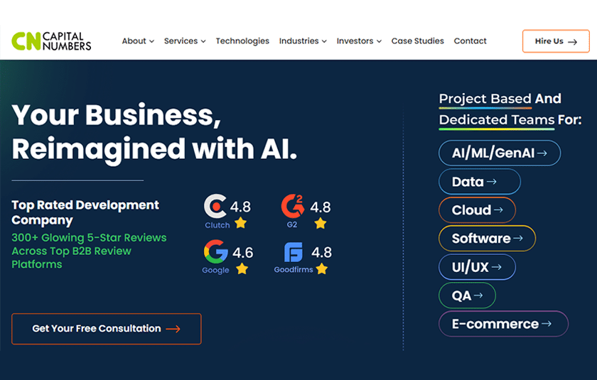This screenshot has width=597, height=380.
Task: Click the arrow in Hire Us button
Action: click(x=574, y=41)
